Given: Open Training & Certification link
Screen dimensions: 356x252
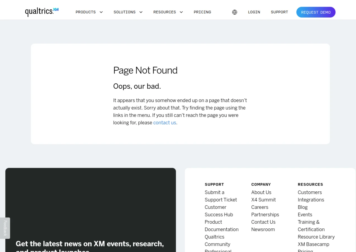Looking at the screenshot, I should pyautogui.click(x=311, y=226).
